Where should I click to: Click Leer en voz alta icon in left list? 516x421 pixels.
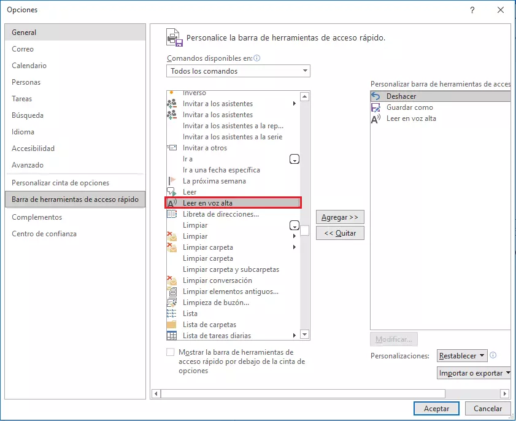pyautogui.click(x=172, y=203)
